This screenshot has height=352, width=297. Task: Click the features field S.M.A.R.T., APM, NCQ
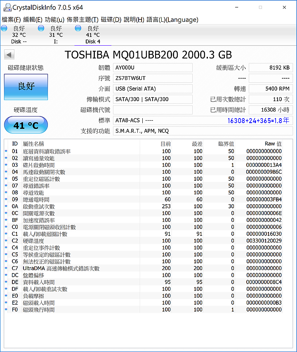point(203,131)
